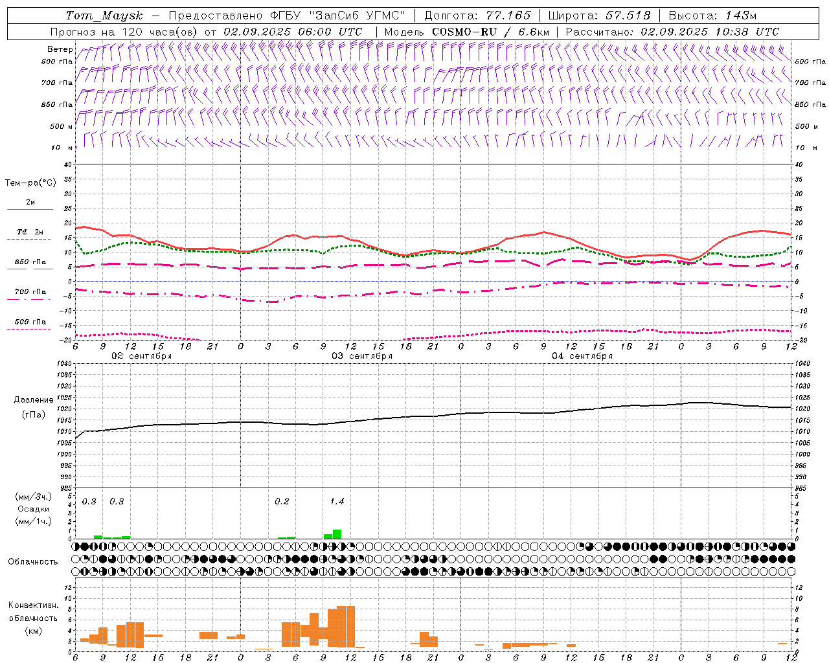Click the (гПа) unit label under Давление

click(34, 414)
